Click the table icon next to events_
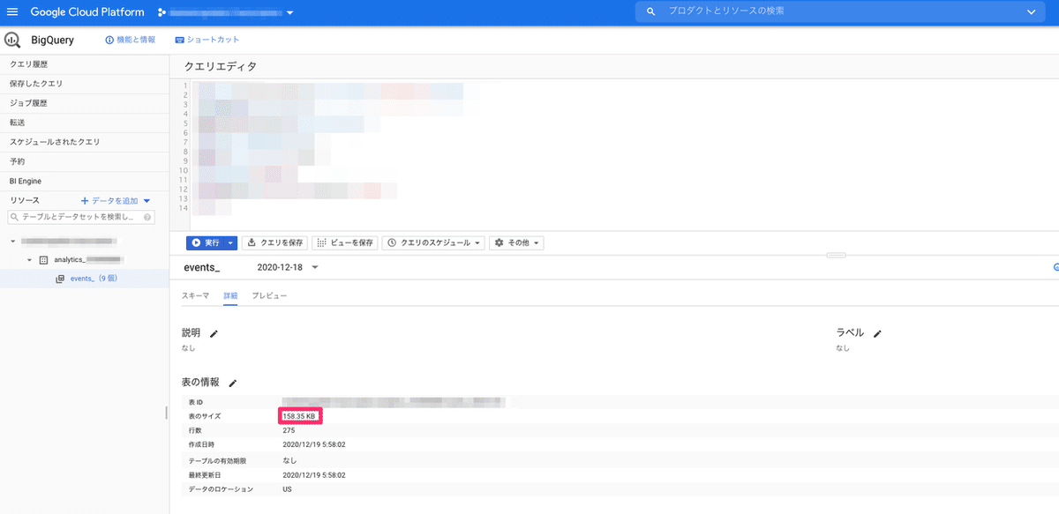The height and width of the screenshot is (514, 1059). (60, 279)
